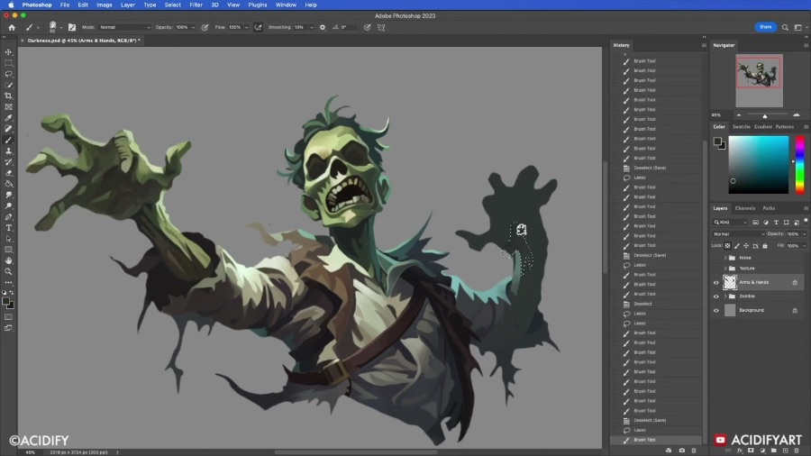The image size is (811, 456).
Task: Select the Frame tool
Action: pyautogui.click(x=8, y=107)
